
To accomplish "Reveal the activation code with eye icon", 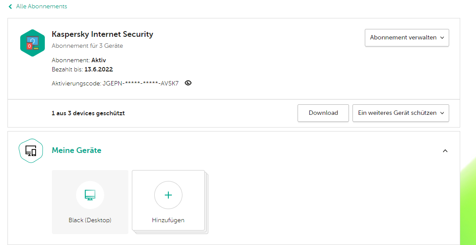I will [188, 83].
